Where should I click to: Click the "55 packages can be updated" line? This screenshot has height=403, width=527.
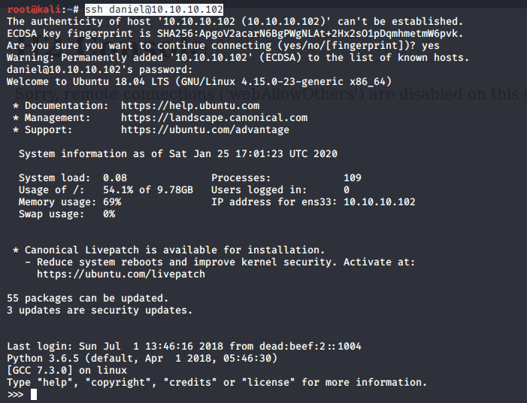(x=87, y=298)
